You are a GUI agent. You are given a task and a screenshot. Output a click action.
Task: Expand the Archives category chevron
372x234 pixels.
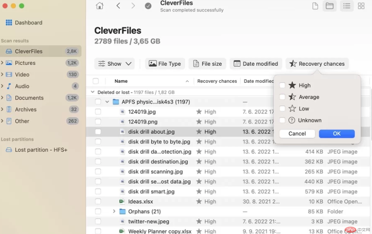2,109
